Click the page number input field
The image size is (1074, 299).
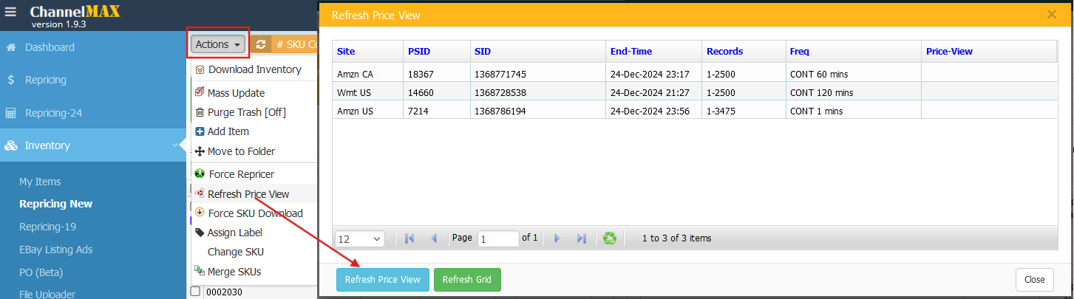coord(498,238)
